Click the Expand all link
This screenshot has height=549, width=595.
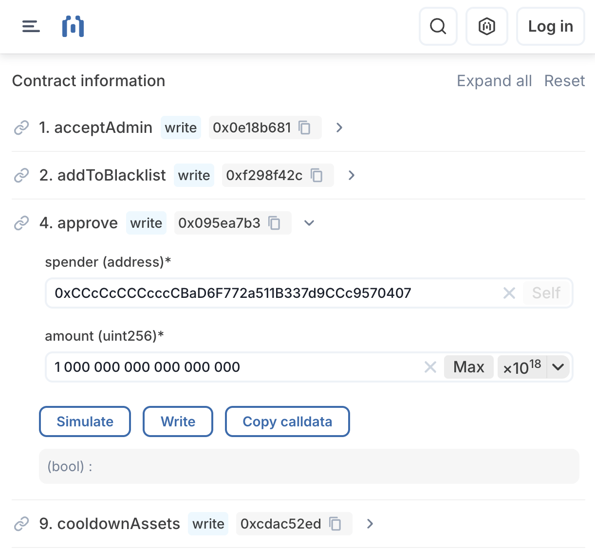494,81
